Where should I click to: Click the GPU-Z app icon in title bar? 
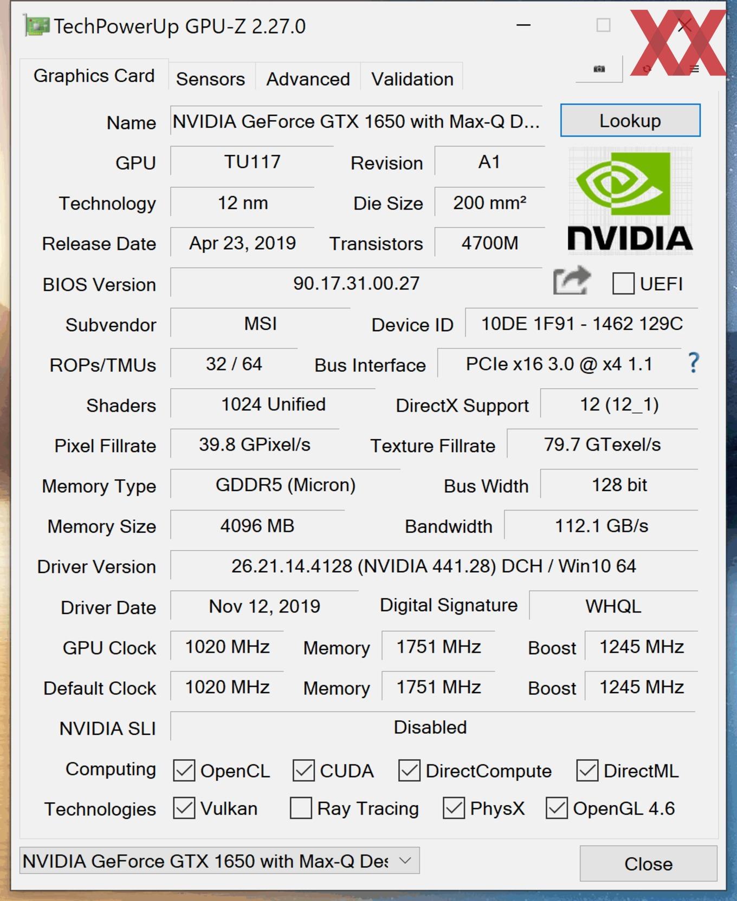tap(36, 26)
